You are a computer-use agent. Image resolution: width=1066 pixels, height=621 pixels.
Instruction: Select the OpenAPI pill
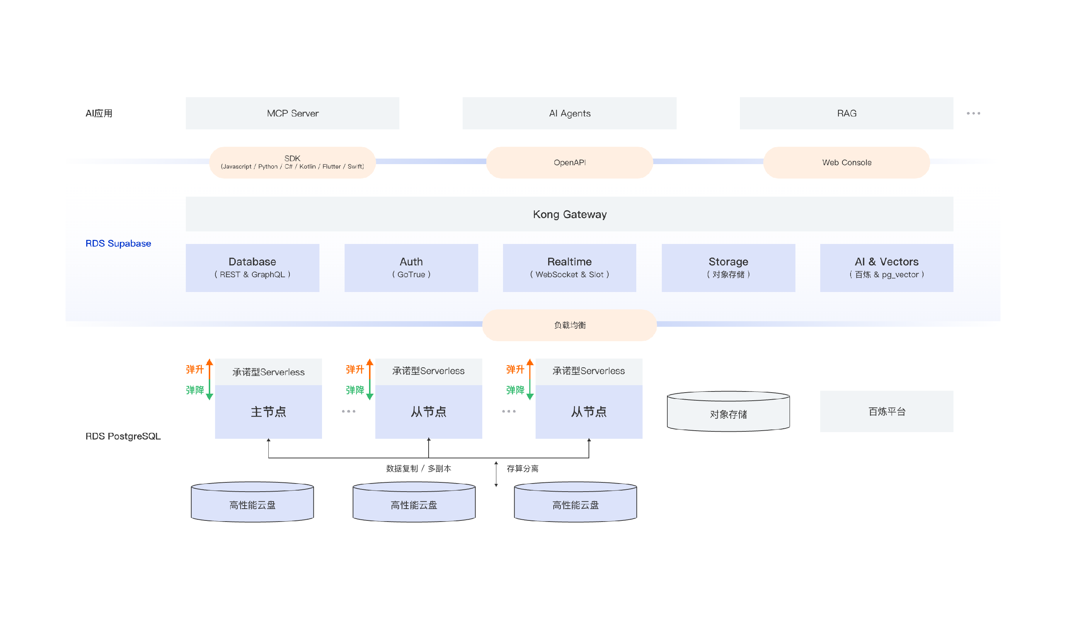click(x=569, y=163)
